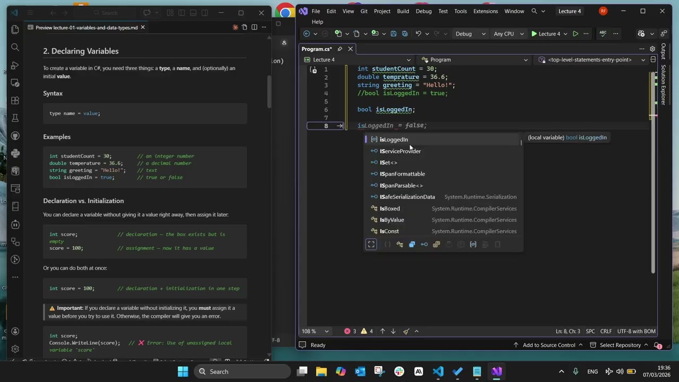
Task: Open the Any CPU platform dropdown
Action: pyautogui.click(x=508, y=34)
